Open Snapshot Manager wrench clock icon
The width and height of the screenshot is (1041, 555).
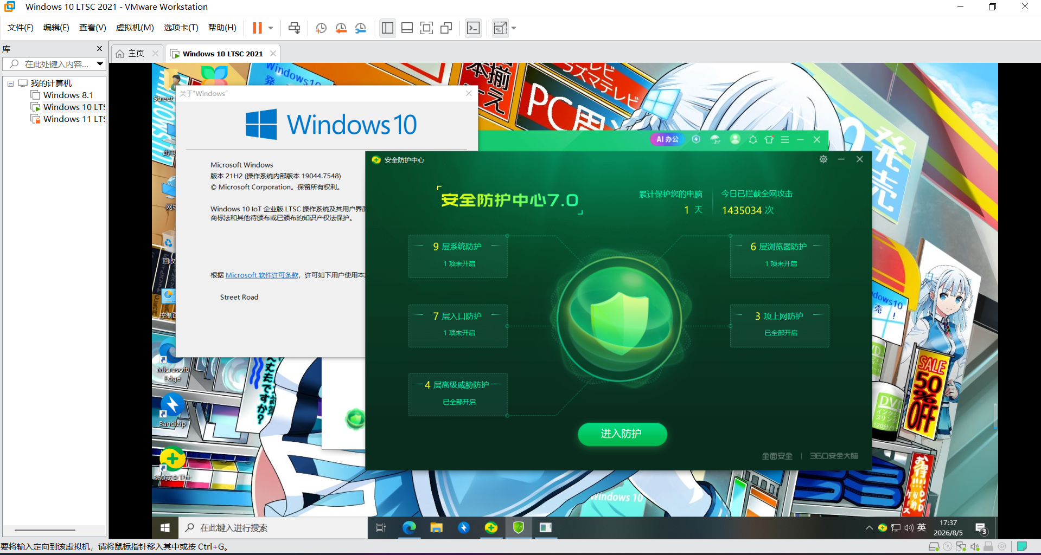click(x=360, y=28)
